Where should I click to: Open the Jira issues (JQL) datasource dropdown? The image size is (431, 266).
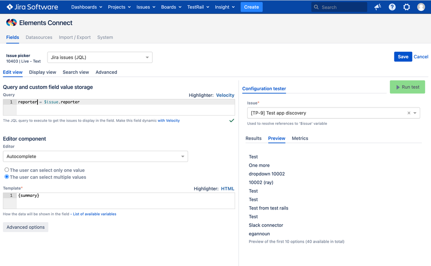tap(100, 57)
